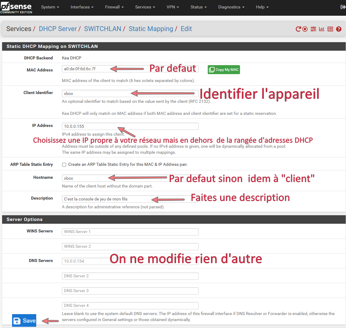The image size is (346, 328).
Task: Open related log entries icon
Action: coord(330,29)
